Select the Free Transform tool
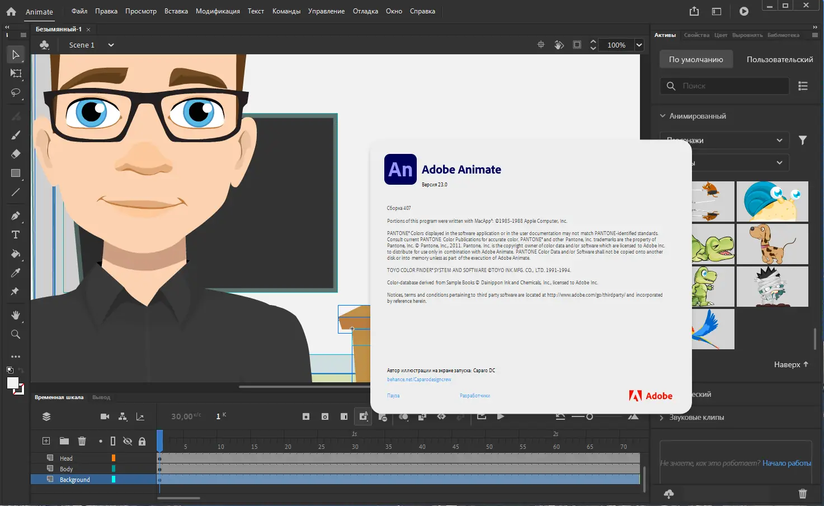The image size is (824, 506). point(16,73)
